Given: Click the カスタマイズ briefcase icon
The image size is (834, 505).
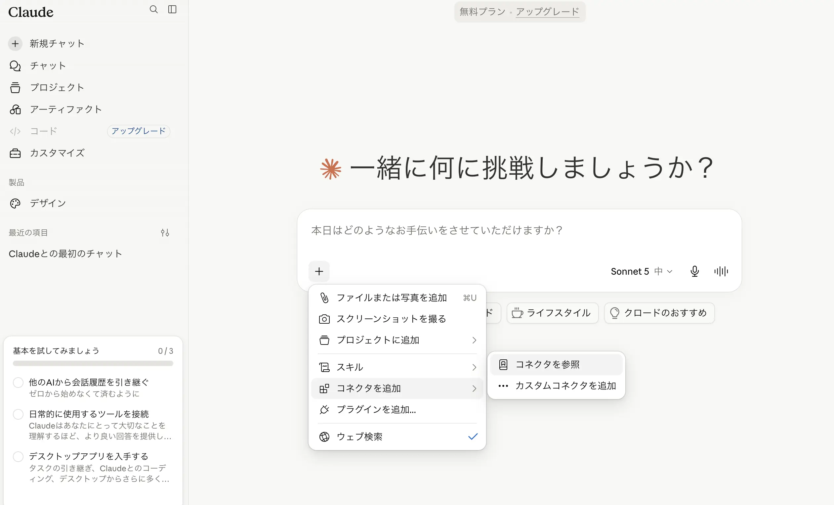Looking at the screenshot, I should (15, 153).
